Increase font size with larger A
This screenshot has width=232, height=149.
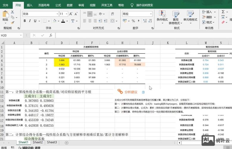click(71, 14)
